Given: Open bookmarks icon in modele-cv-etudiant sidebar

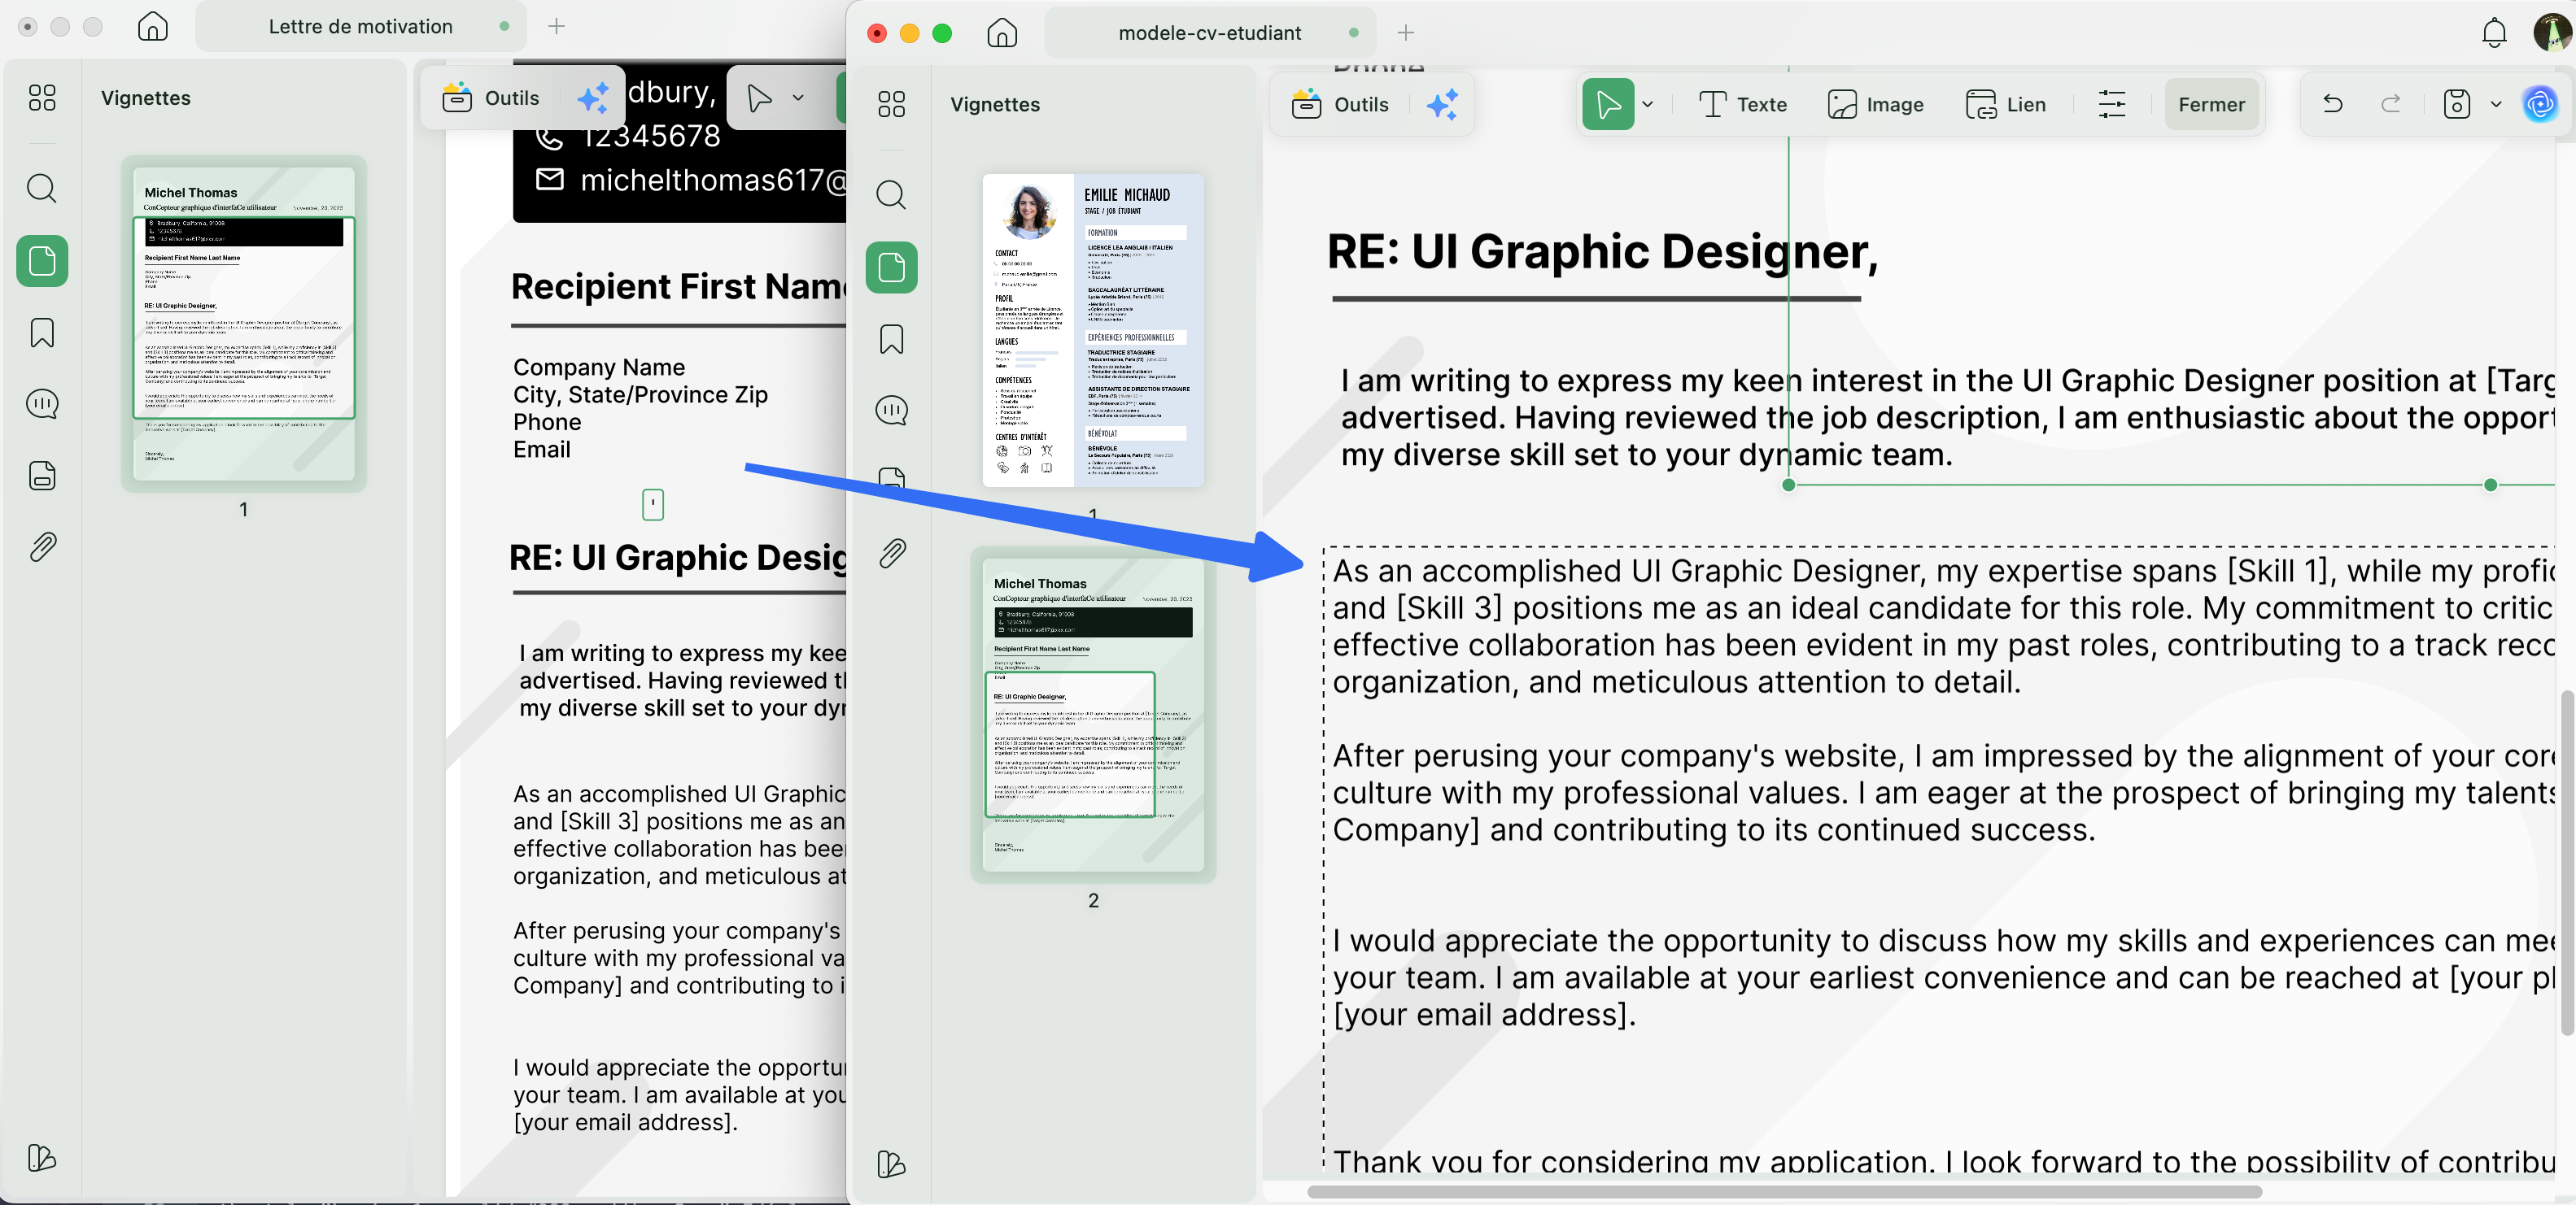Looking at the screenshot, I should (891, 339).
